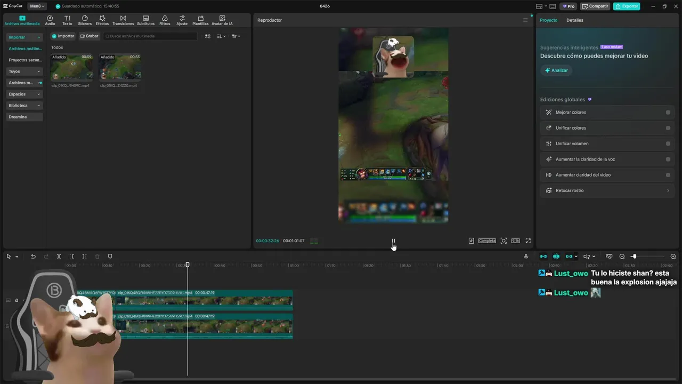Viewport: 682px width, 384px height.
Task: Switch media grid view icon
Action: (208, 36)
